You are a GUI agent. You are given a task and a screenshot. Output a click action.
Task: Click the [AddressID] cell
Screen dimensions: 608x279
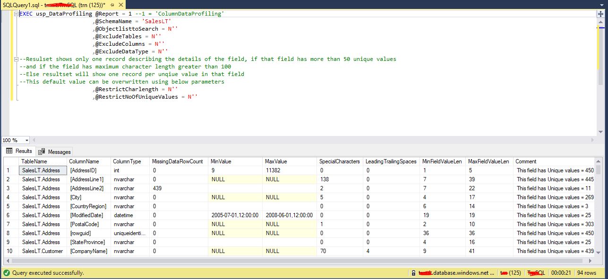89,170
